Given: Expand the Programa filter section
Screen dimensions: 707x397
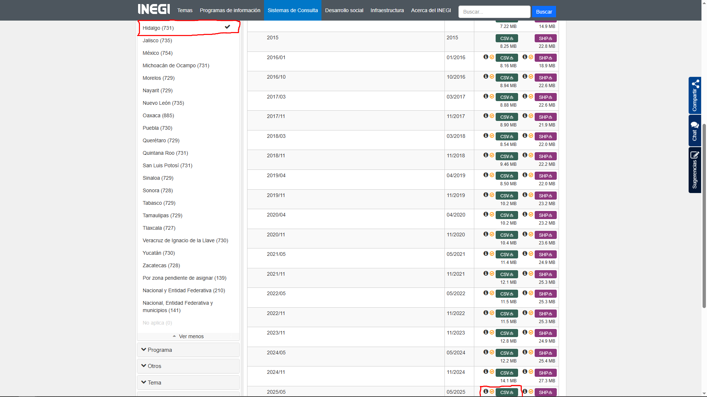Looking at the screenshot, I should (x=188, y=350).
